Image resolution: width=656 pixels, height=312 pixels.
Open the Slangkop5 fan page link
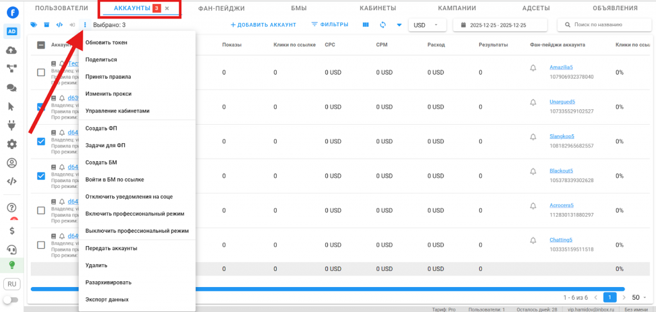[562, 136]
